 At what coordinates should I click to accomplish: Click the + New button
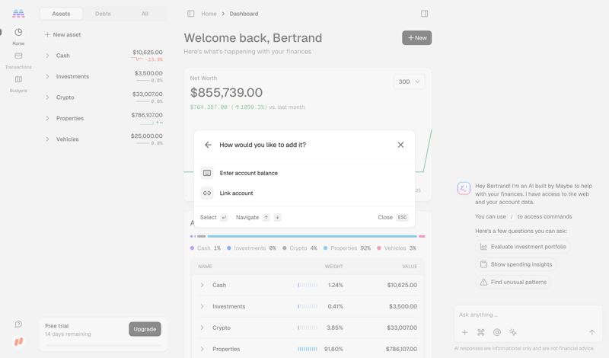[416, 38]
